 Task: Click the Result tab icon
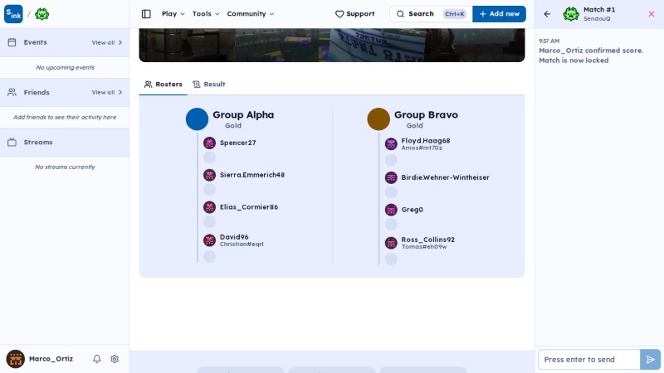click(x=196, y=85)
